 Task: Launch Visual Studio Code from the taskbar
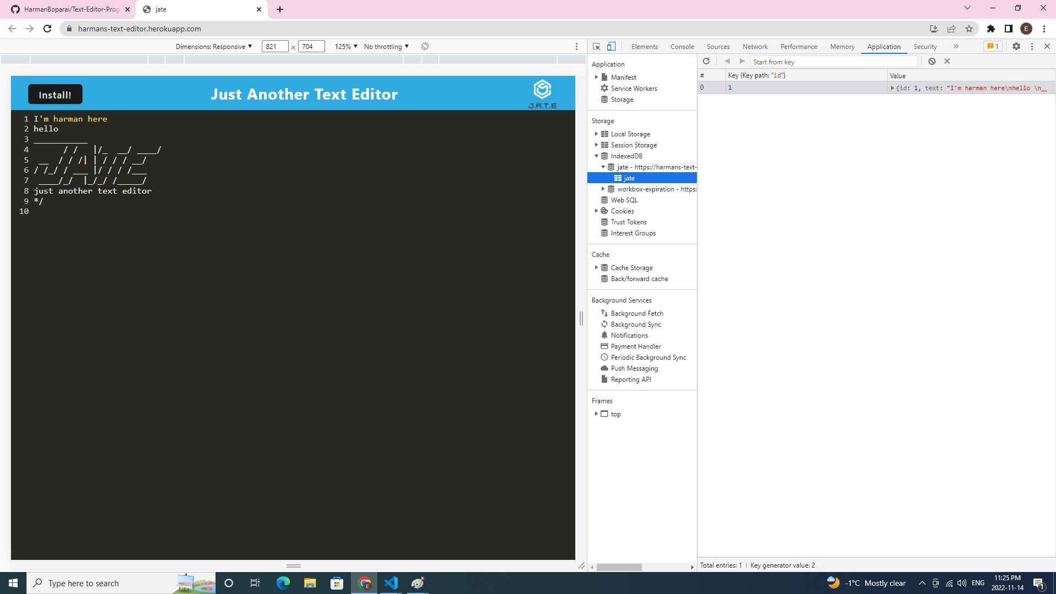click(391, 583)
